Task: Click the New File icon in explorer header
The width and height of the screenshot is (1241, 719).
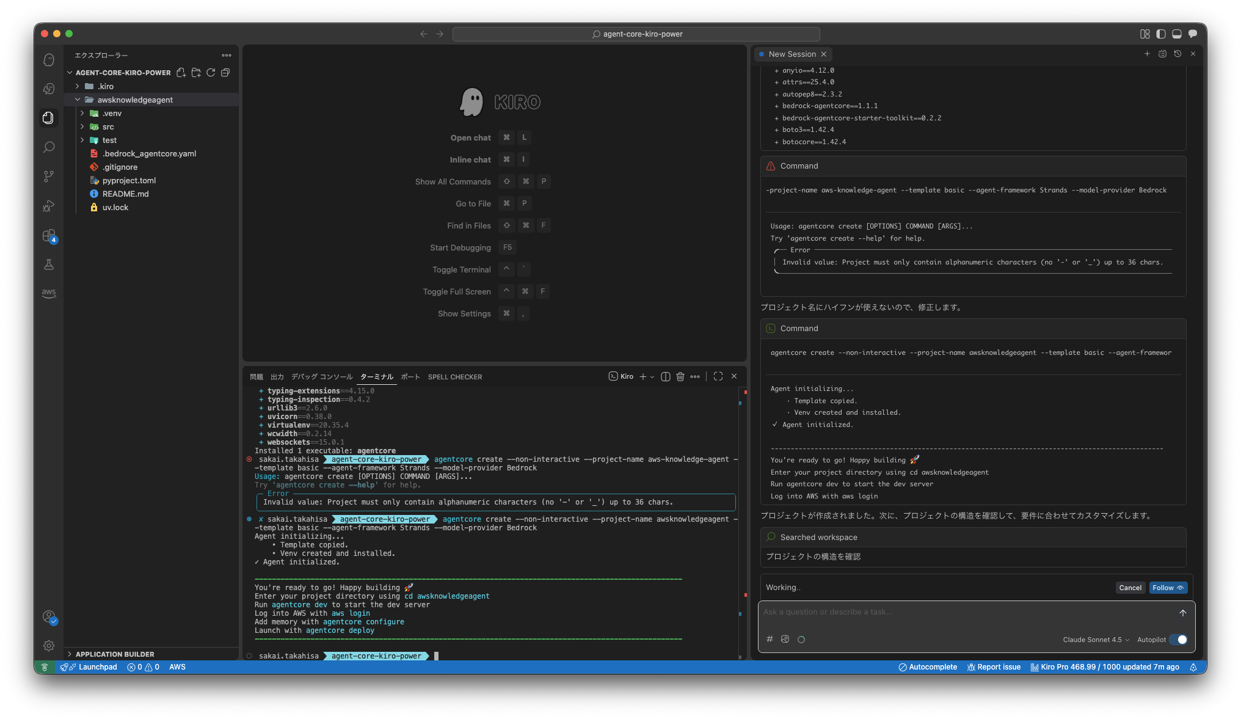Action: [x=181, y=73]
